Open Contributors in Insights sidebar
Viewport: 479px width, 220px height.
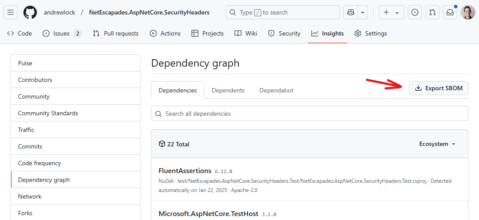click(76, 80)
